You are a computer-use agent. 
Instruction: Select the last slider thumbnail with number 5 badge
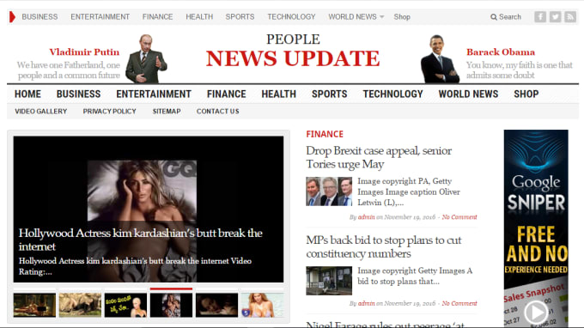pos(262,306)
